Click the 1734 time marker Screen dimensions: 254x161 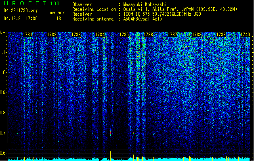pyautogui.click(x=100, y=35)
